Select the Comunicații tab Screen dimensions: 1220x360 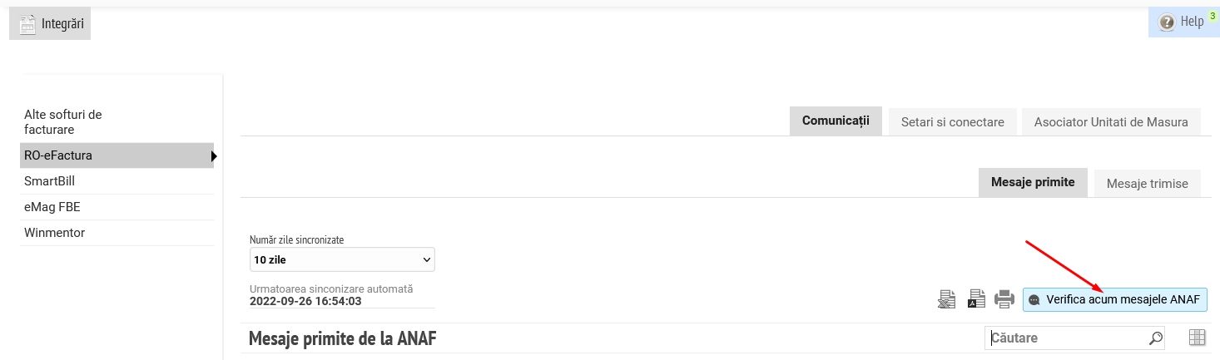pyautogui.click(x=836, y=121)
